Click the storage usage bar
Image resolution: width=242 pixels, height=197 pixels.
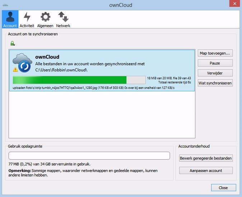(x=89, y=156)
